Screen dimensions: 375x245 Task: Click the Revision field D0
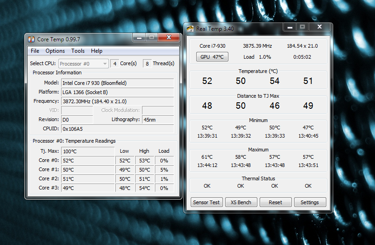(x=77, y=120)
